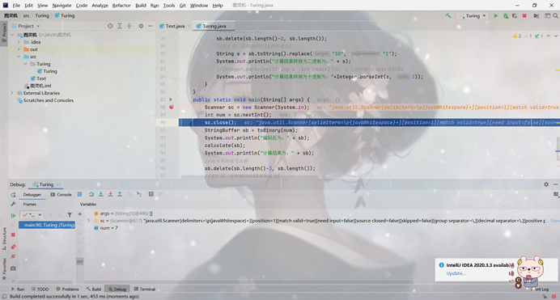Show execution point icon in debugger
Screen dimensions: 560x300
tap(79, 194)
